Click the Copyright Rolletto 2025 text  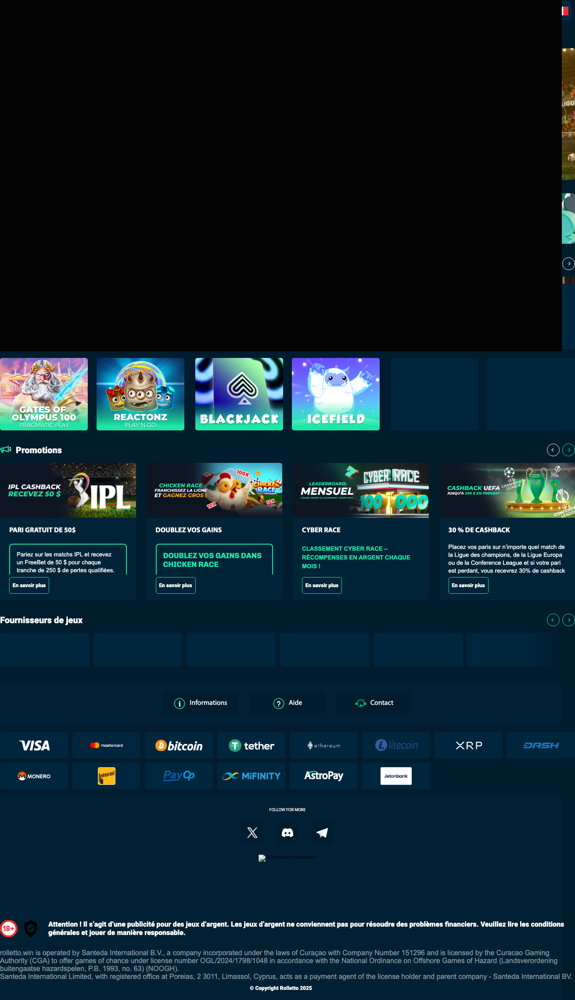coord(281,988)
